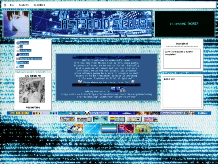Click the disc icon beside fav music
The width and height of the screenshot is (218, 164).
coord(18,43)
